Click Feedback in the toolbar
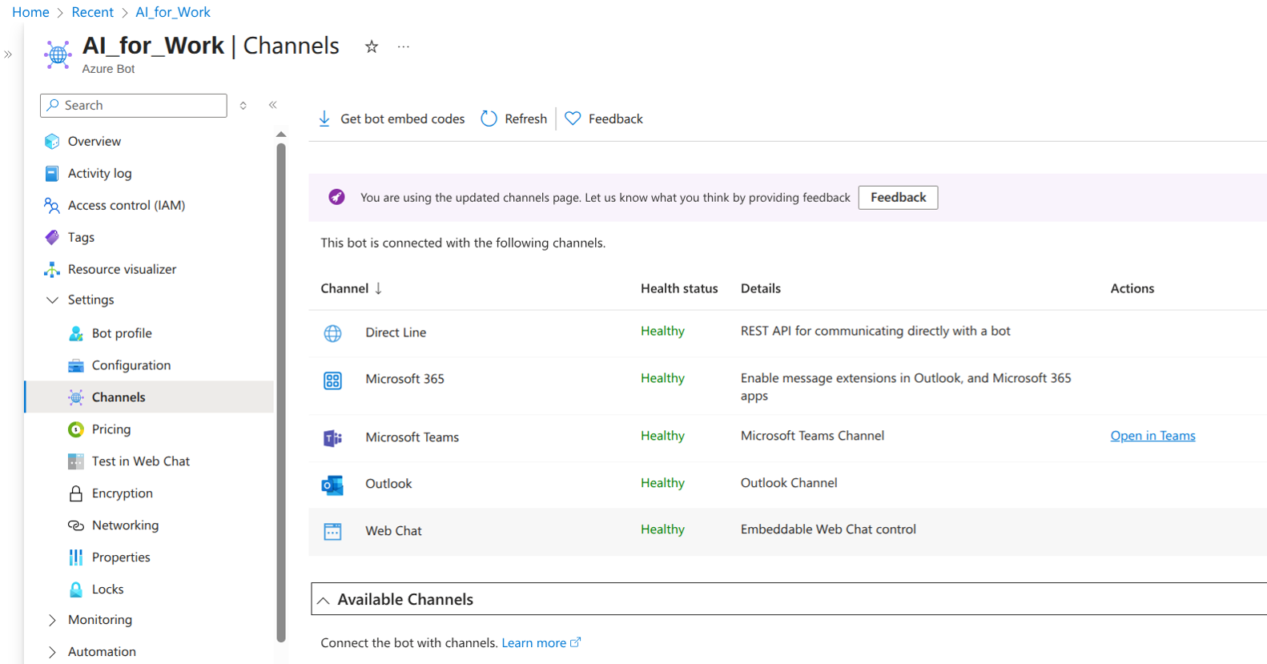Viewport: 1267px width, 664px height. point(604,119)
